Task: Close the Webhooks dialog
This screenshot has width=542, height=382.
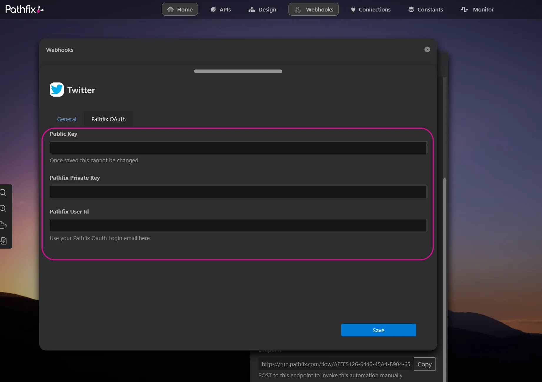Action: pyautogui.click(x=427, y=49)
